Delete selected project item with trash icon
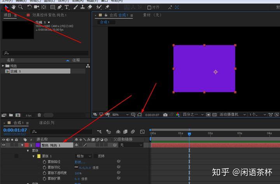The image size is (280, 184). (39, 115)
